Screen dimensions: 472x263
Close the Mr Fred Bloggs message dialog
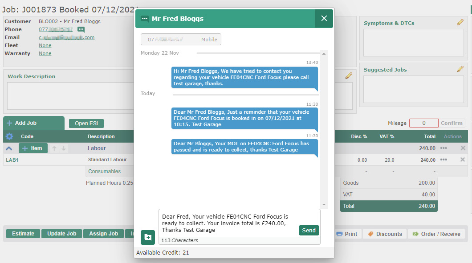pos(324,18)
